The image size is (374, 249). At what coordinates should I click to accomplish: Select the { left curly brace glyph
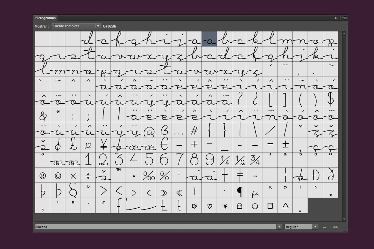(209, 130)
